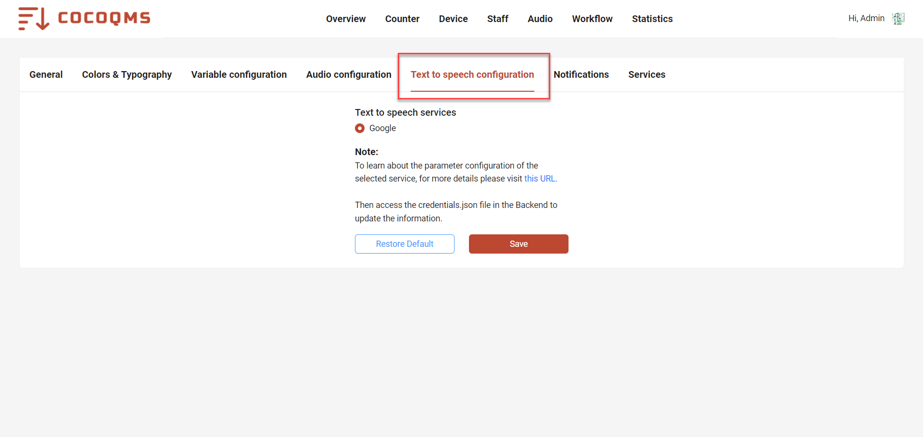The height and width of the screenshot is (437, 923).
Task: Open the Colors & Typography tab
Action: (x=127, y=74)
